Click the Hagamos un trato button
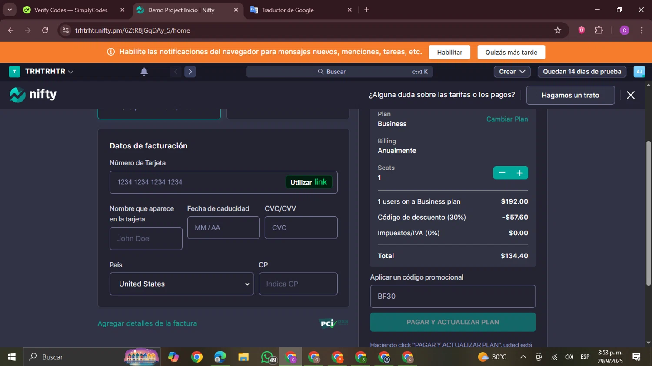652x366 pixels. click(x=570, y=95)
